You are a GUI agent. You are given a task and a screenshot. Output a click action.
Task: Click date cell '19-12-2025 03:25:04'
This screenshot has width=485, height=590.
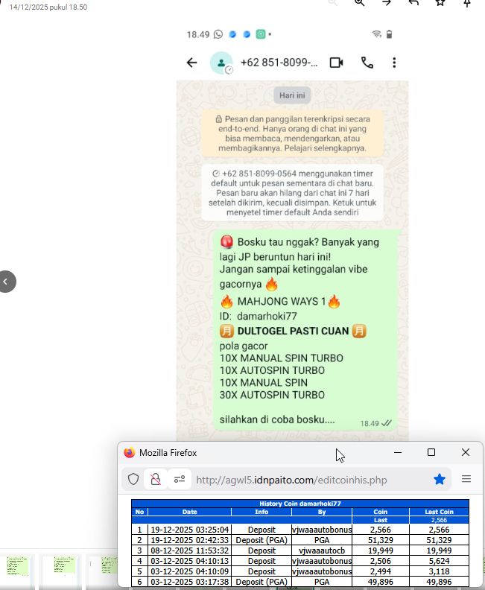point(190,530)
